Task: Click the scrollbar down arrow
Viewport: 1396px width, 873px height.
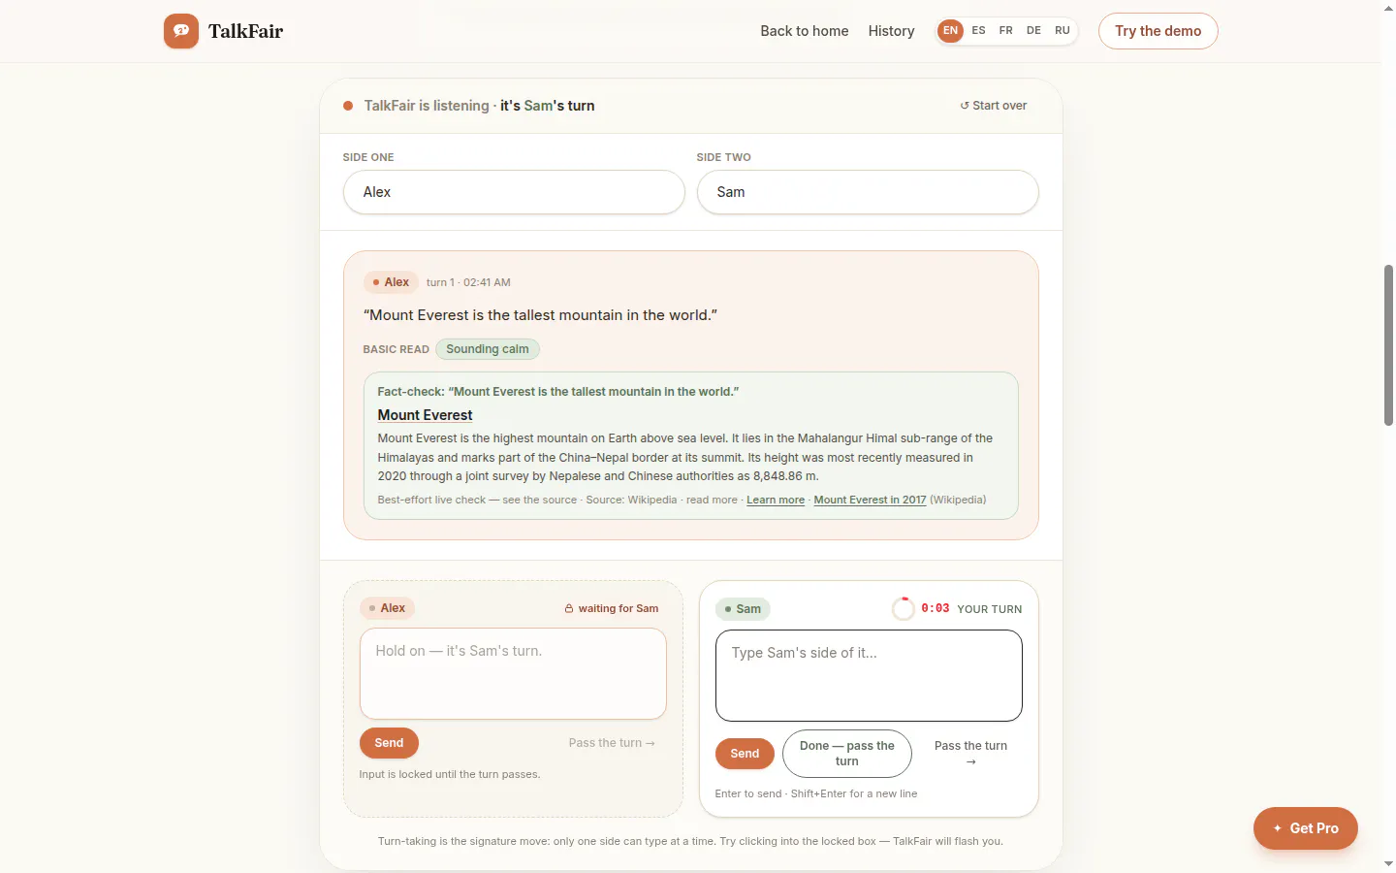Action: (x=1388, y=863)
